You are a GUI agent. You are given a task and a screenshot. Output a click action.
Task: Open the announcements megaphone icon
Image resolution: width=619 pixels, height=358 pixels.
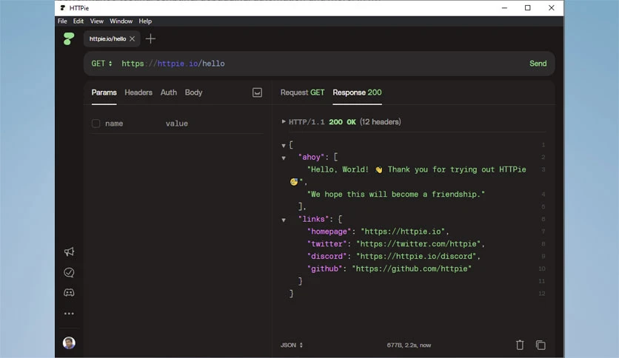69,251
